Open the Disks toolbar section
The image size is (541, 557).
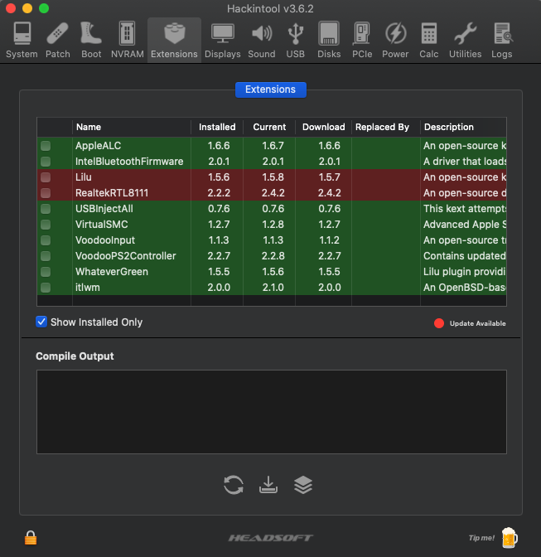click(329, 40)
